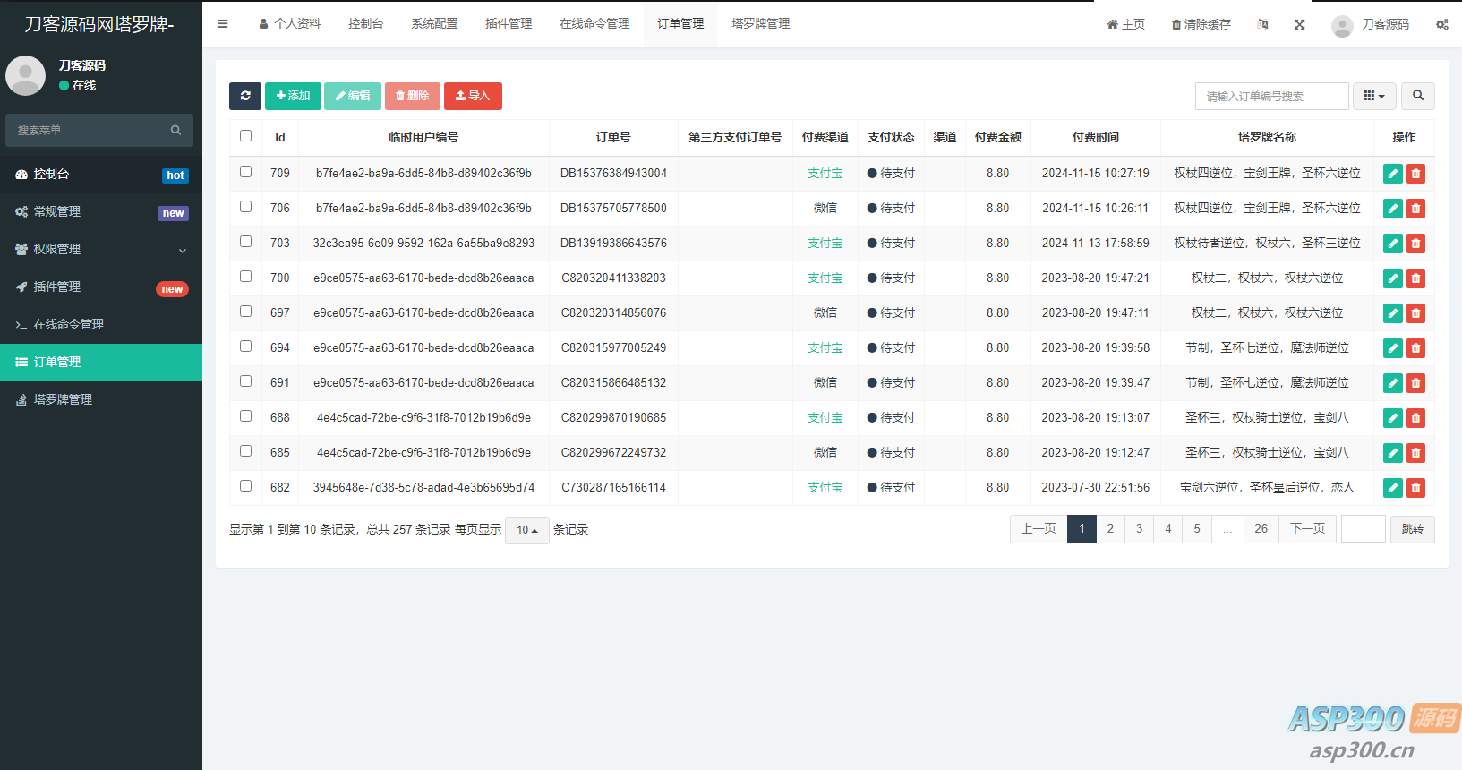1462x770 pixels.
Task: Check the select-all checkbox in table header
Action: 245,136
